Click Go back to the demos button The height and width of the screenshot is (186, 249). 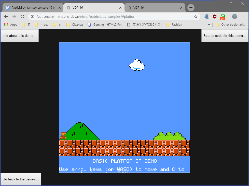coord(21,179)
